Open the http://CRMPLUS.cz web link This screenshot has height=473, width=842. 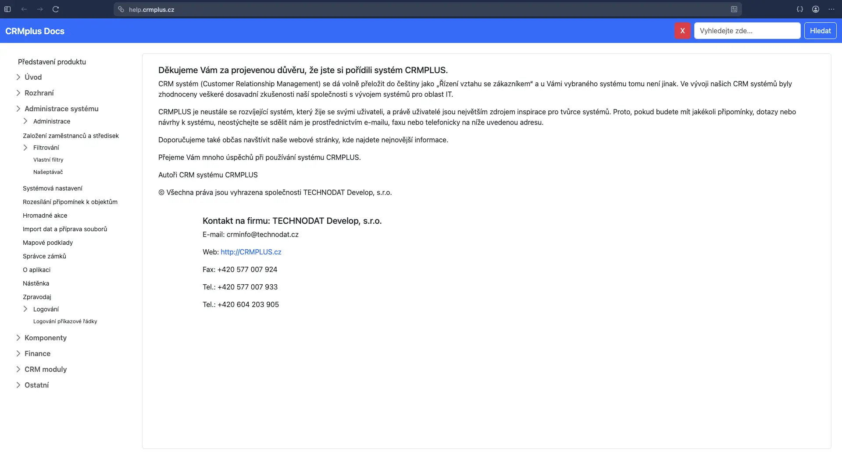point(251,252)
